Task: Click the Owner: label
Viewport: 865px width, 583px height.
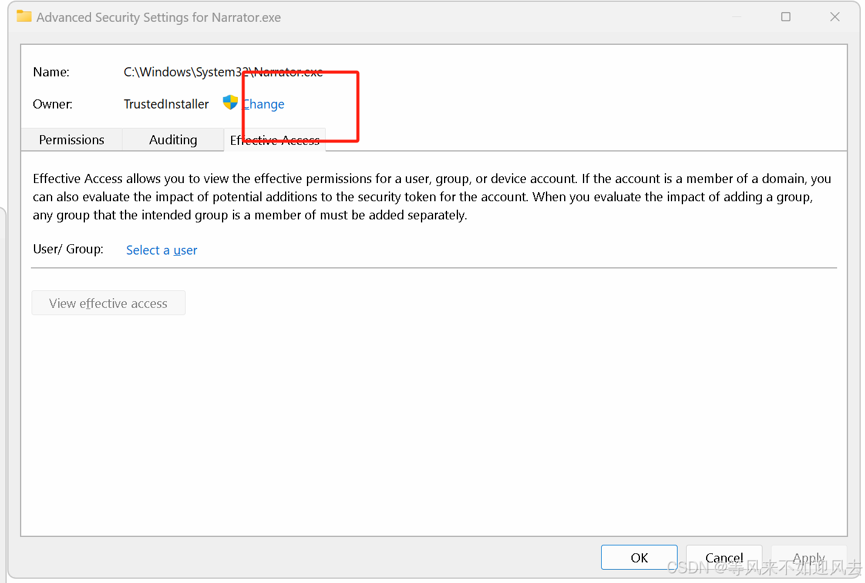Action: [x=53, y=104]
